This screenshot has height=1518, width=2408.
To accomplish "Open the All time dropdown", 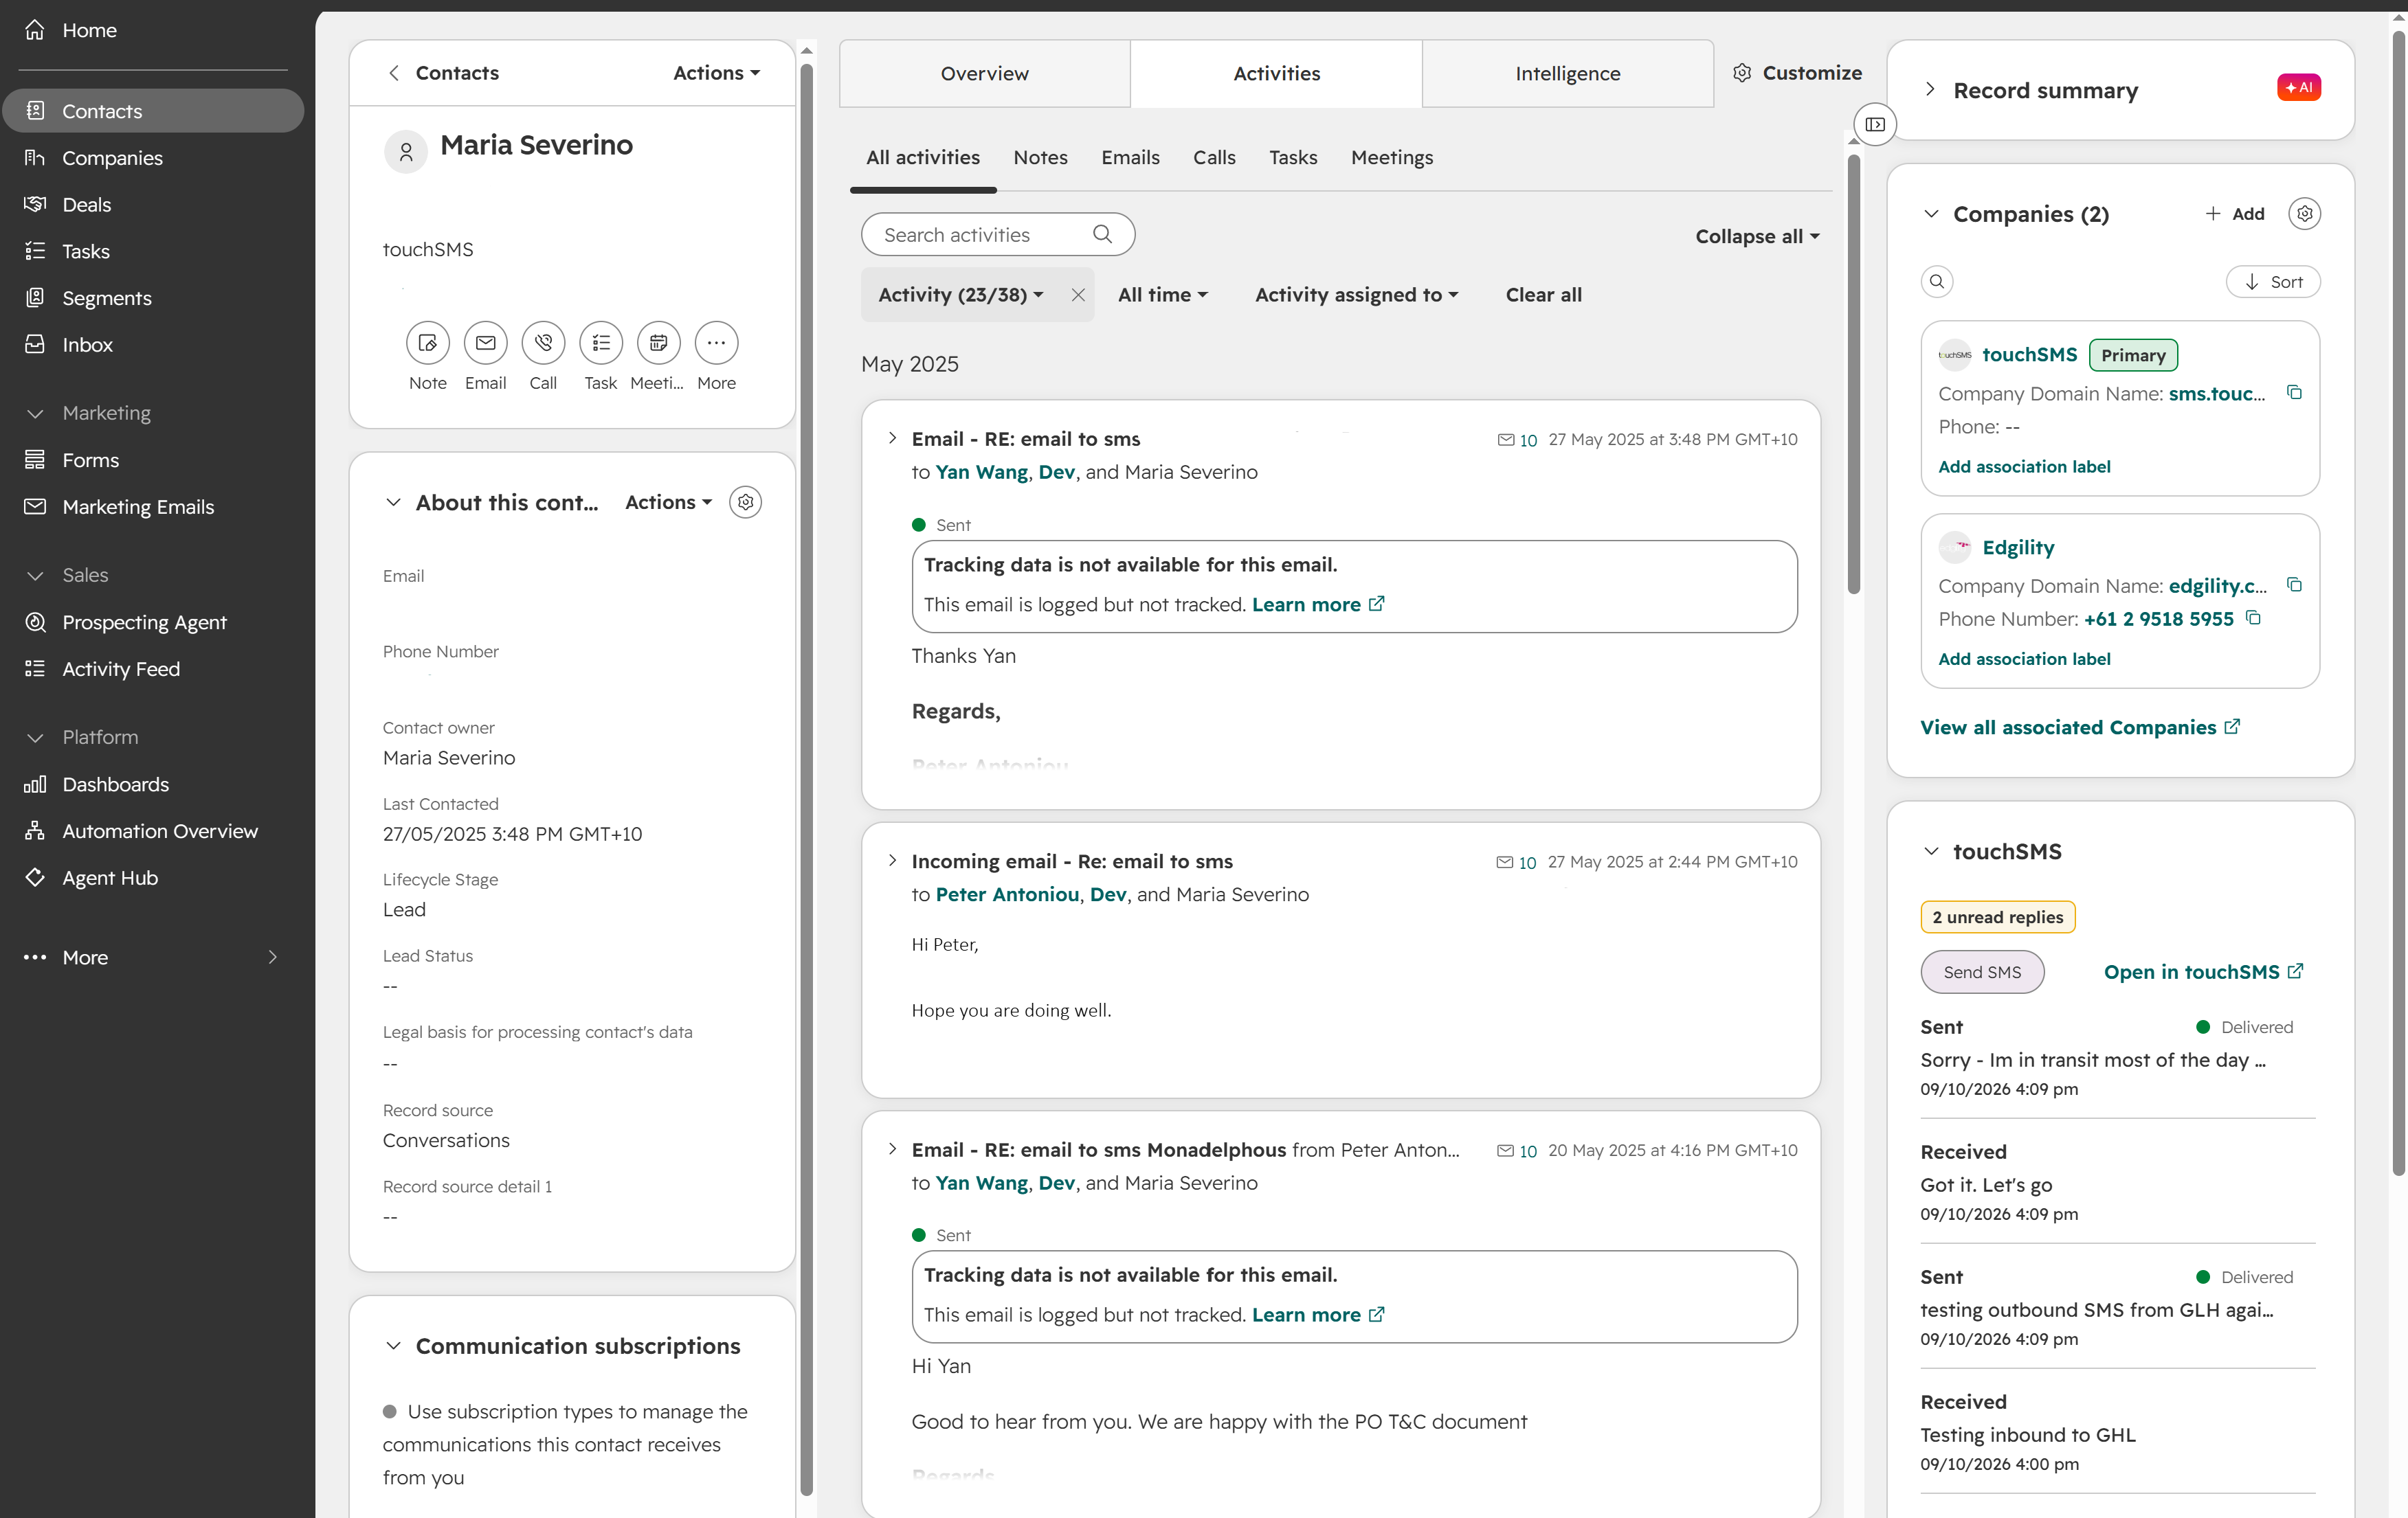I will pos(1163,295).
